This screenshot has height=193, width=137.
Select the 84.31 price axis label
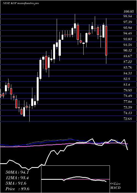128,73
